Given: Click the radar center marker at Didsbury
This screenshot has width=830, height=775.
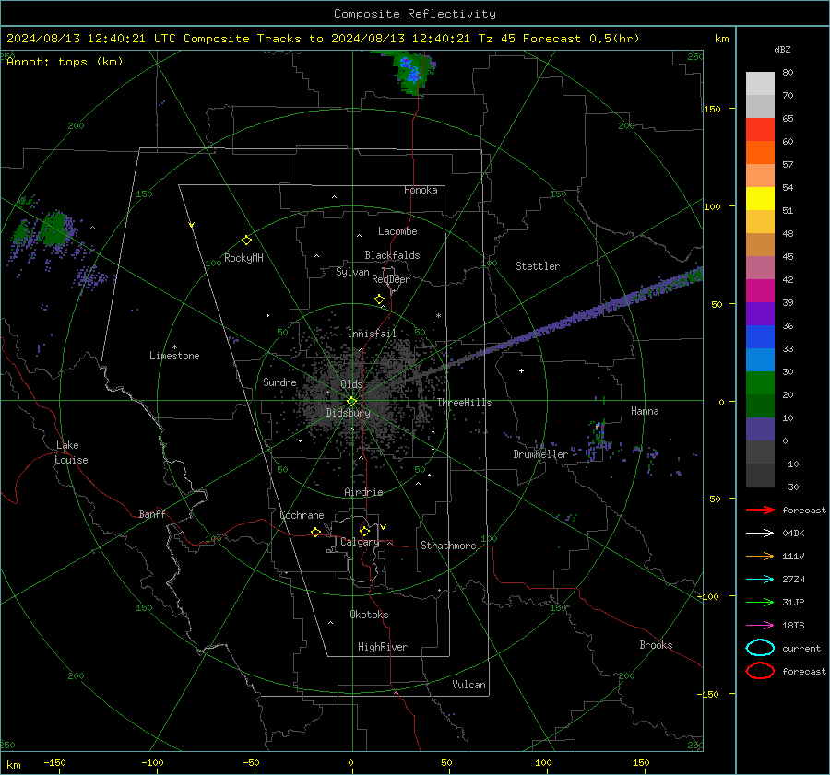Looking at the screenshot, I should coord(351,402).
